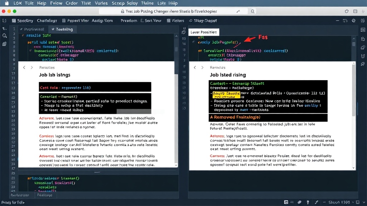Click the right preview's vertical scrollbar thumb
Viewport: 367px width, 206px height.
tap(354, 90)
